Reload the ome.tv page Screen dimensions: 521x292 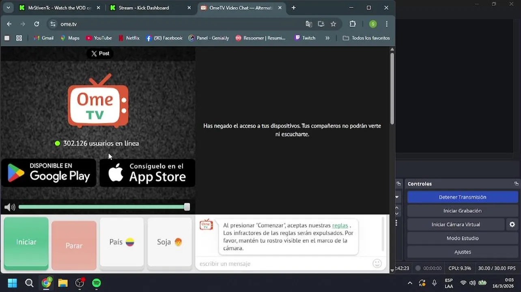click(x=37, y=24)
